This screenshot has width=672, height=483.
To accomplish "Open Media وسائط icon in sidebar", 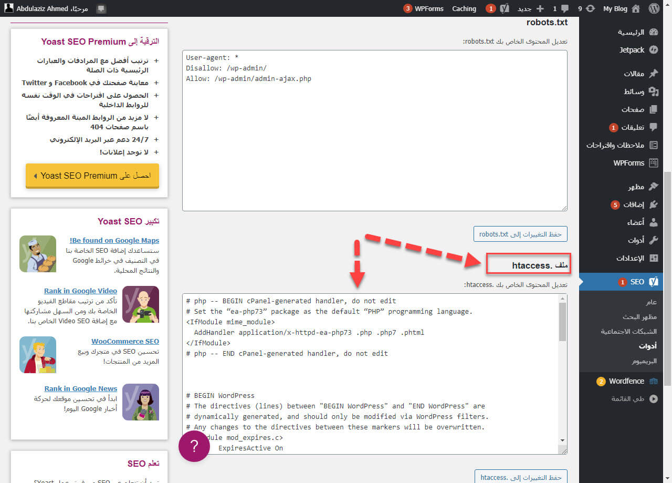I will coord(654,91).
